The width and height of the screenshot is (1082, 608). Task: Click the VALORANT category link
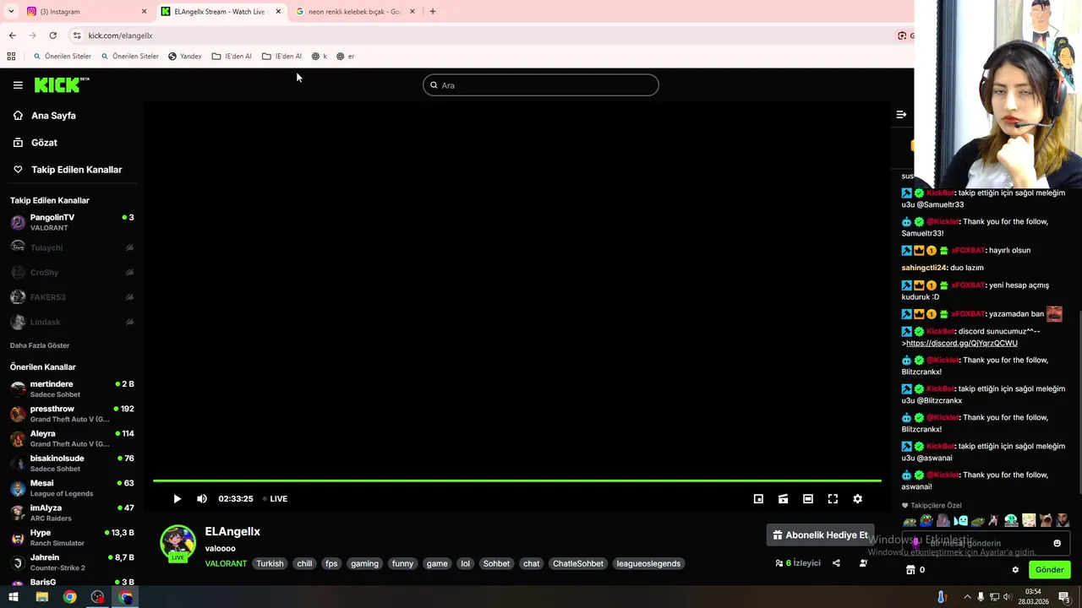coord(226,564)
